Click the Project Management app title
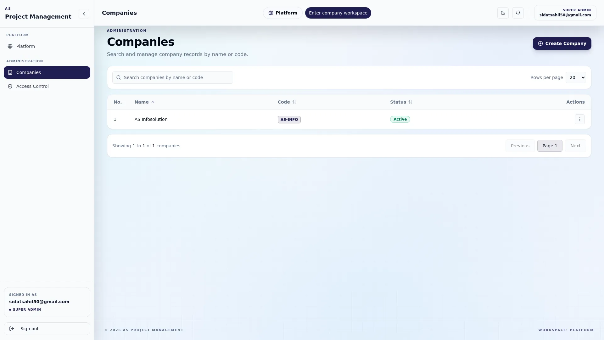The height and width of the screenshot is (340, 604). [38, 17]
